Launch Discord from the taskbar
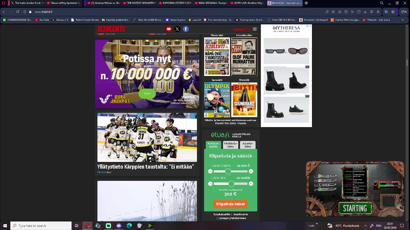Screen dimensions: 410x230 119,226
